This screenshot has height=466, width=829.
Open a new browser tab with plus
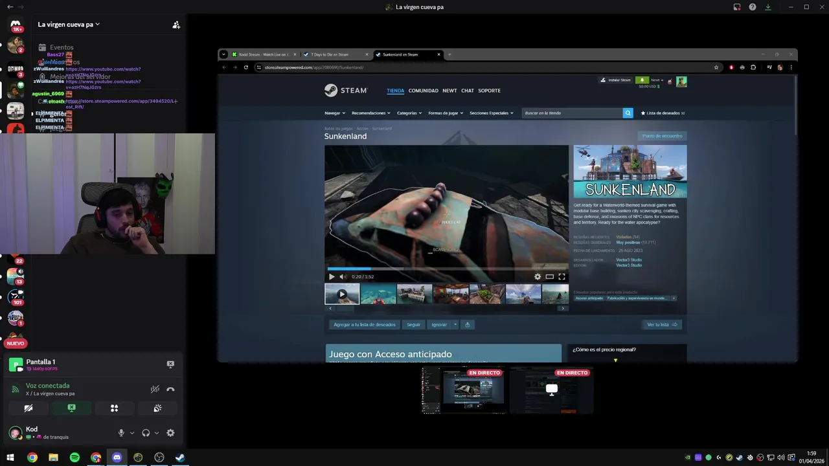(x=449, y=54)
